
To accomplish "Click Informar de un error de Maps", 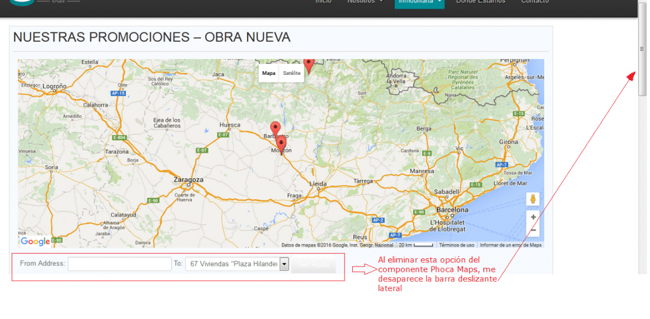I will [x=511, y=245].
